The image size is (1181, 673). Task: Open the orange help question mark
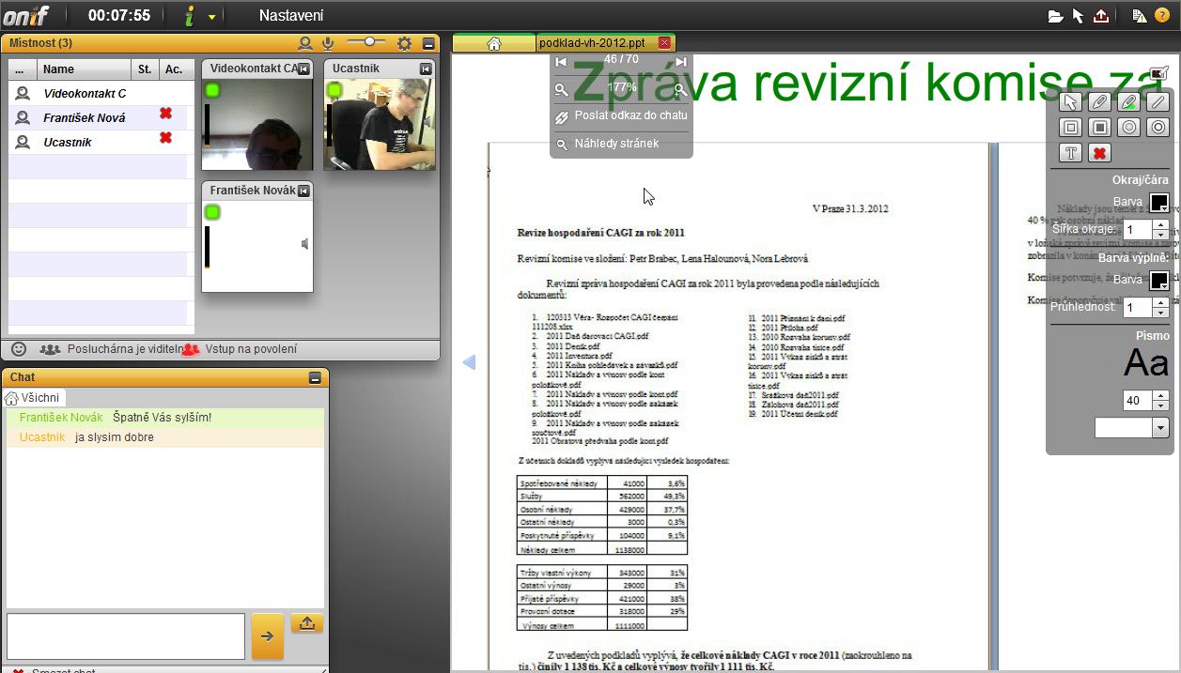click(1162, 15)
